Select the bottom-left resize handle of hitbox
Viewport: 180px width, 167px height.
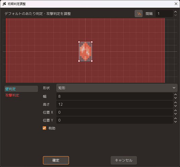point(79,61)
